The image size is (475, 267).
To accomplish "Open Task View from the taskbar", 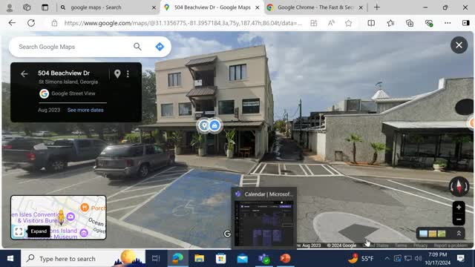I will [156, 259].
